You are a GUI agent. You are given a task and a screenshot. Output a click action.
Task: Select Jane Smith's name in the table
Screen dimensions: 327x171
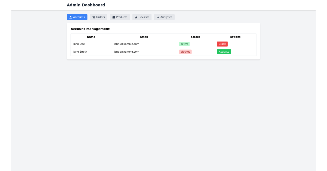pos(80,52)
